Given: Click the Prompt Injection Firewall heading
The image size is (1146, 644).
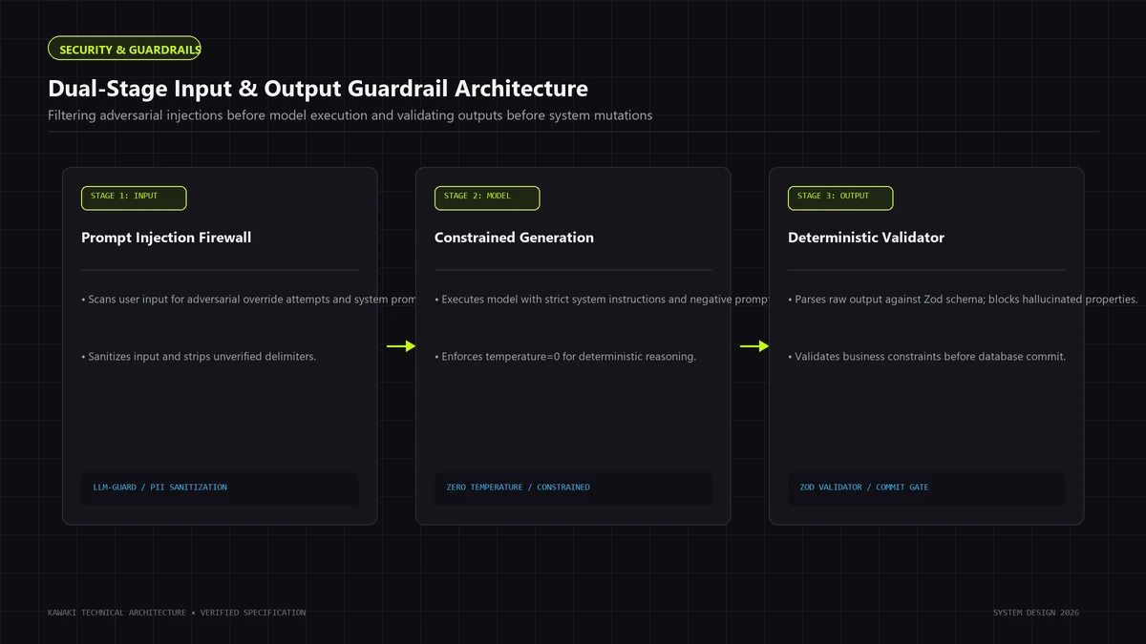Looking at the screenshot, I should coord(166,238).
